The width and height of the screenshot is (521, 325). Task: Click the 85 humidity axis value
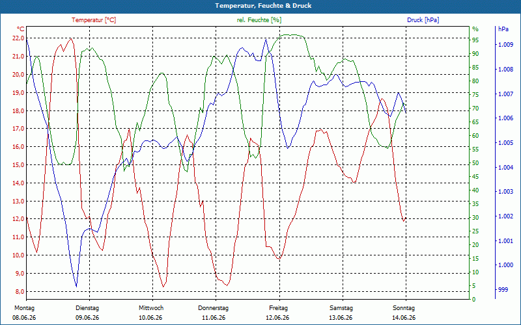click(476, 68)
